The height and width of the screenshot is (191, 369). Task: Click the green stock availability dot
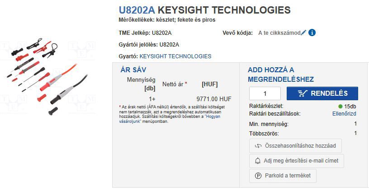tap(341, 106)
